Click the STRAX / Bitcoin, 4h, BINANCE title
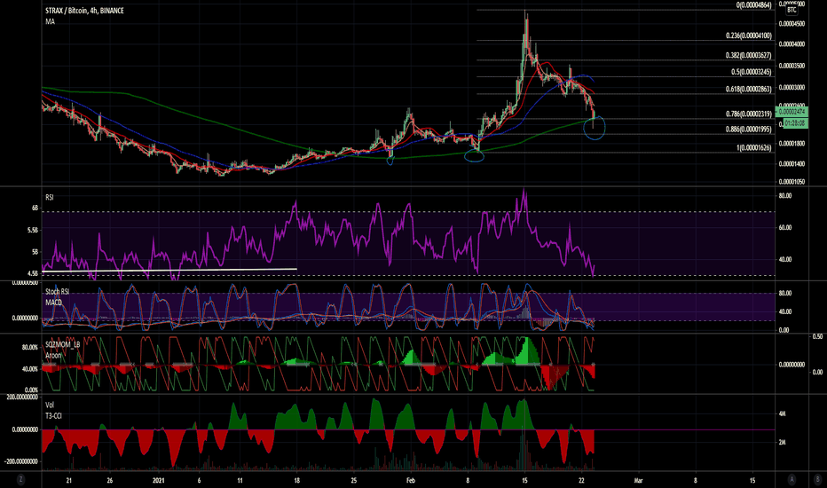 pyautogui.click(x=84, y=11)
